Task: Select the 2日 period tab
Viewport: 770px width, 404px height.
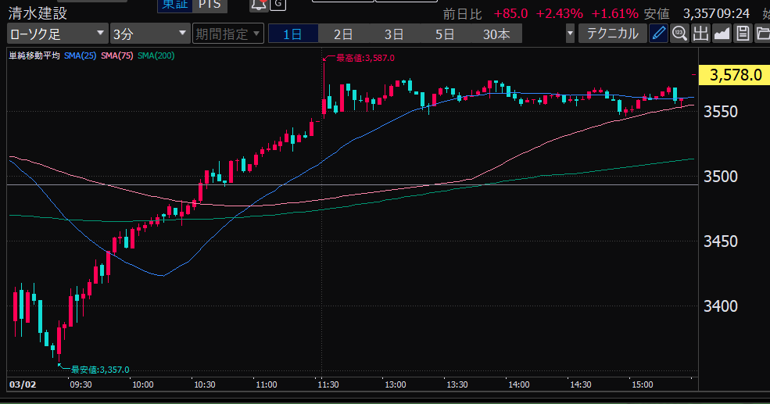Action: pos(343,34)
